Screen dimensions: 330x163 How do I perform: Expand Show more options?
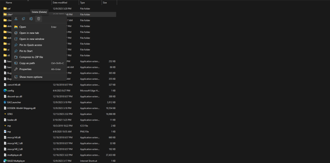[x=31, y=77]
